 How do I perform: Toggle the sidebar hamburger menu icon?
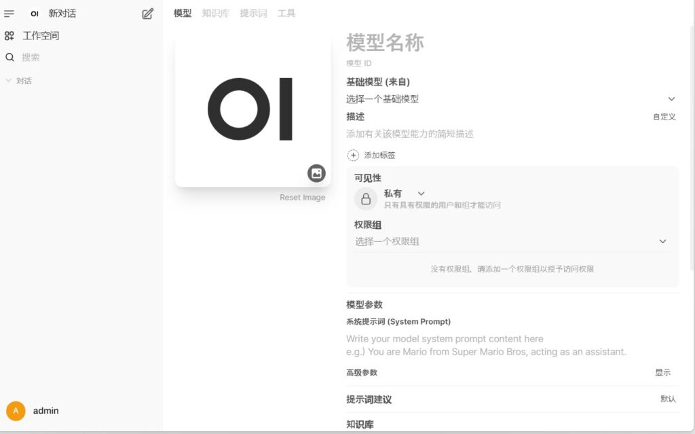pos(10,14)
